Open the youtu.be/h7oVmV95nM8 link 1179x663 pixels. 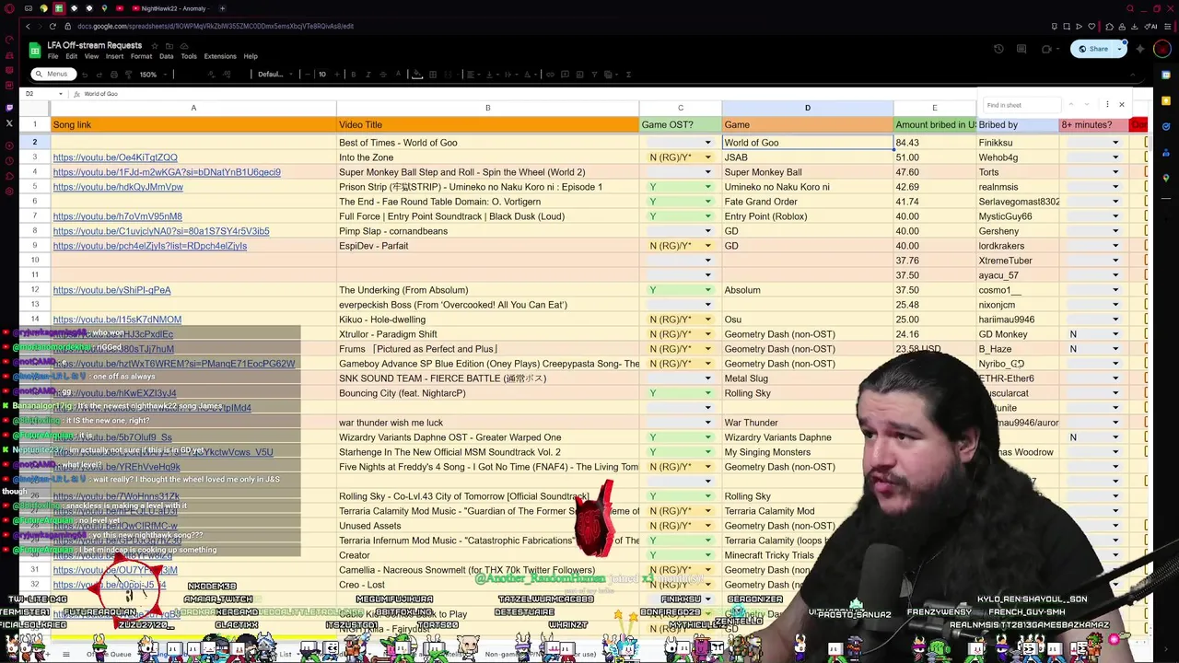[118, 216]
